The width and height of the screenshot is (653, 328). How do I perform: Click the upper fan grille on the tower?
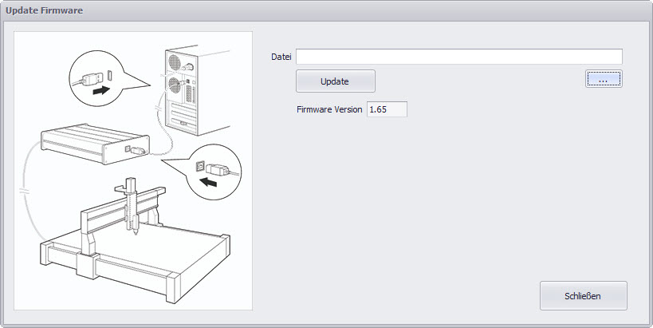pos(175,62)
